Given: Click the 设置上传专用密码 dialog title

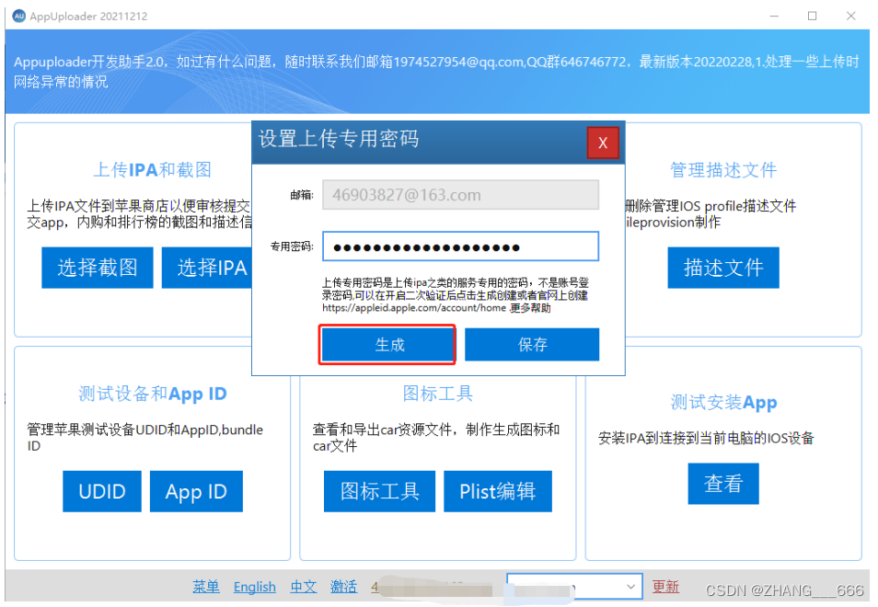Looking at the screenshot, I should pos(338,139).
